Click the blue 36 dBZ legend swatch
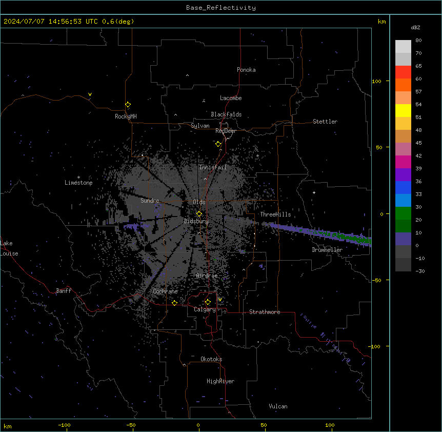Viewport: 442px width, 432px height. [403, 188]
